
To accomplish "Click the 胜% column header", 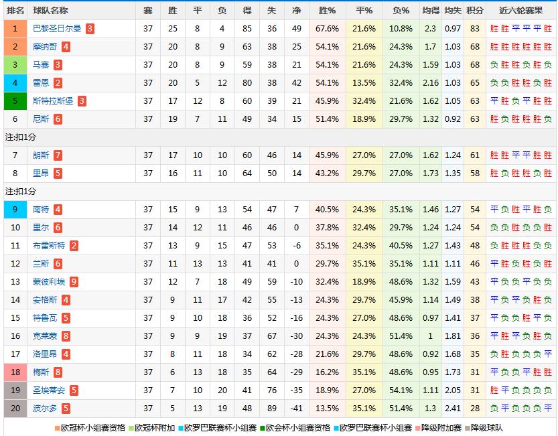I will pos(327,11).
